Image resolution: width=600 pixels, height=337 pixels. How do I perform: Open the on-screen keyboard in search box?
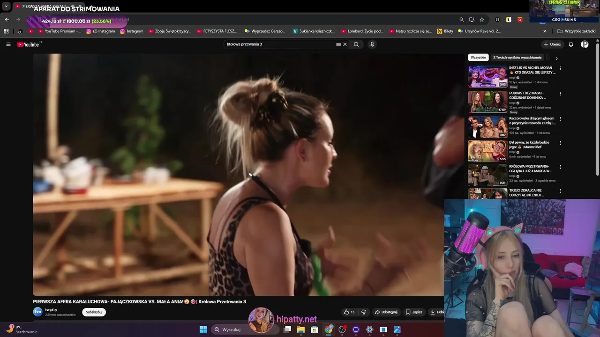(x=338, y=44)
